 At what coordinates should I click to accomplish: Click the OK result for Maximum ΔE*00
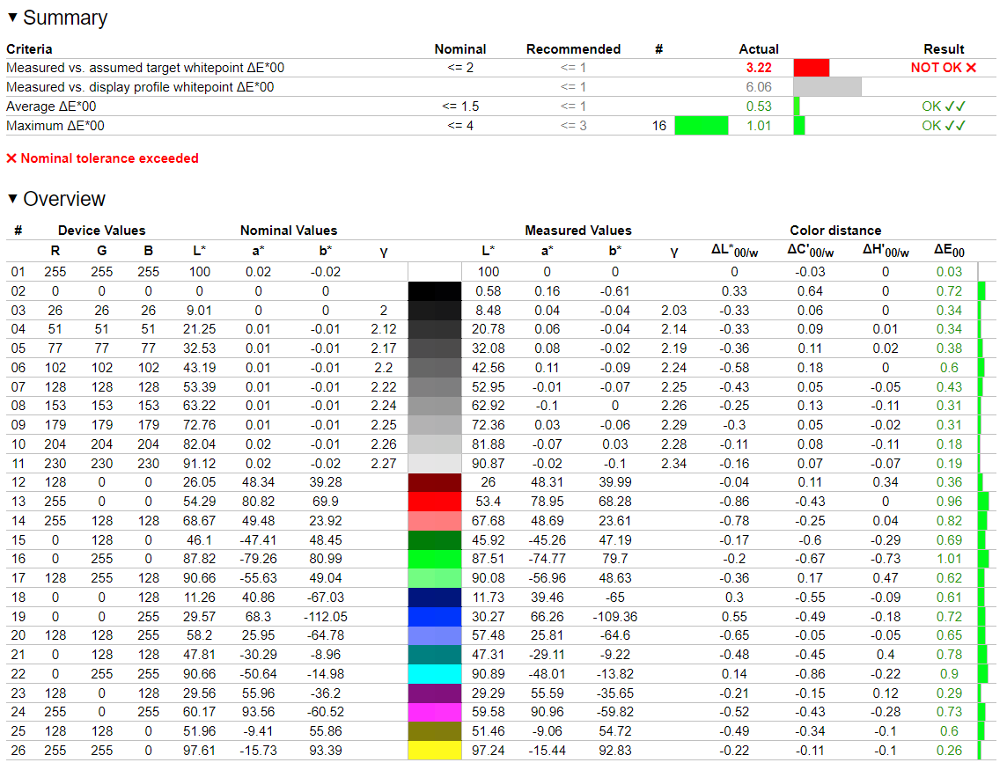pos(944,126)
